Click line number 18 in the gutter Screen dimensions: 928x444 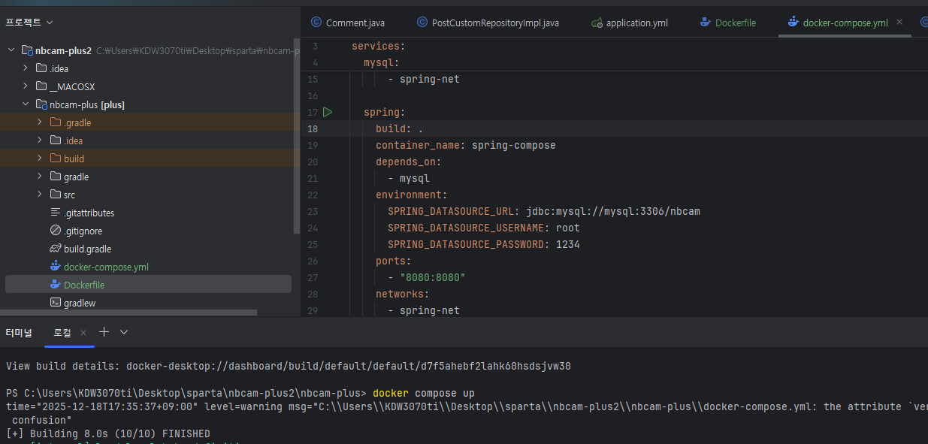coord(313,128)
